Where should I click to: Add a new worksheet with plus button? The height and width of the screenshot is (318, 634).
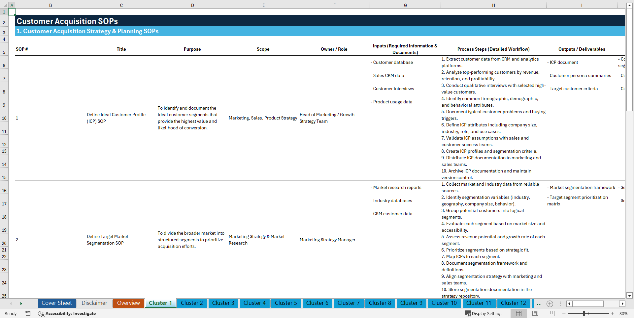[x=550, y=304]
